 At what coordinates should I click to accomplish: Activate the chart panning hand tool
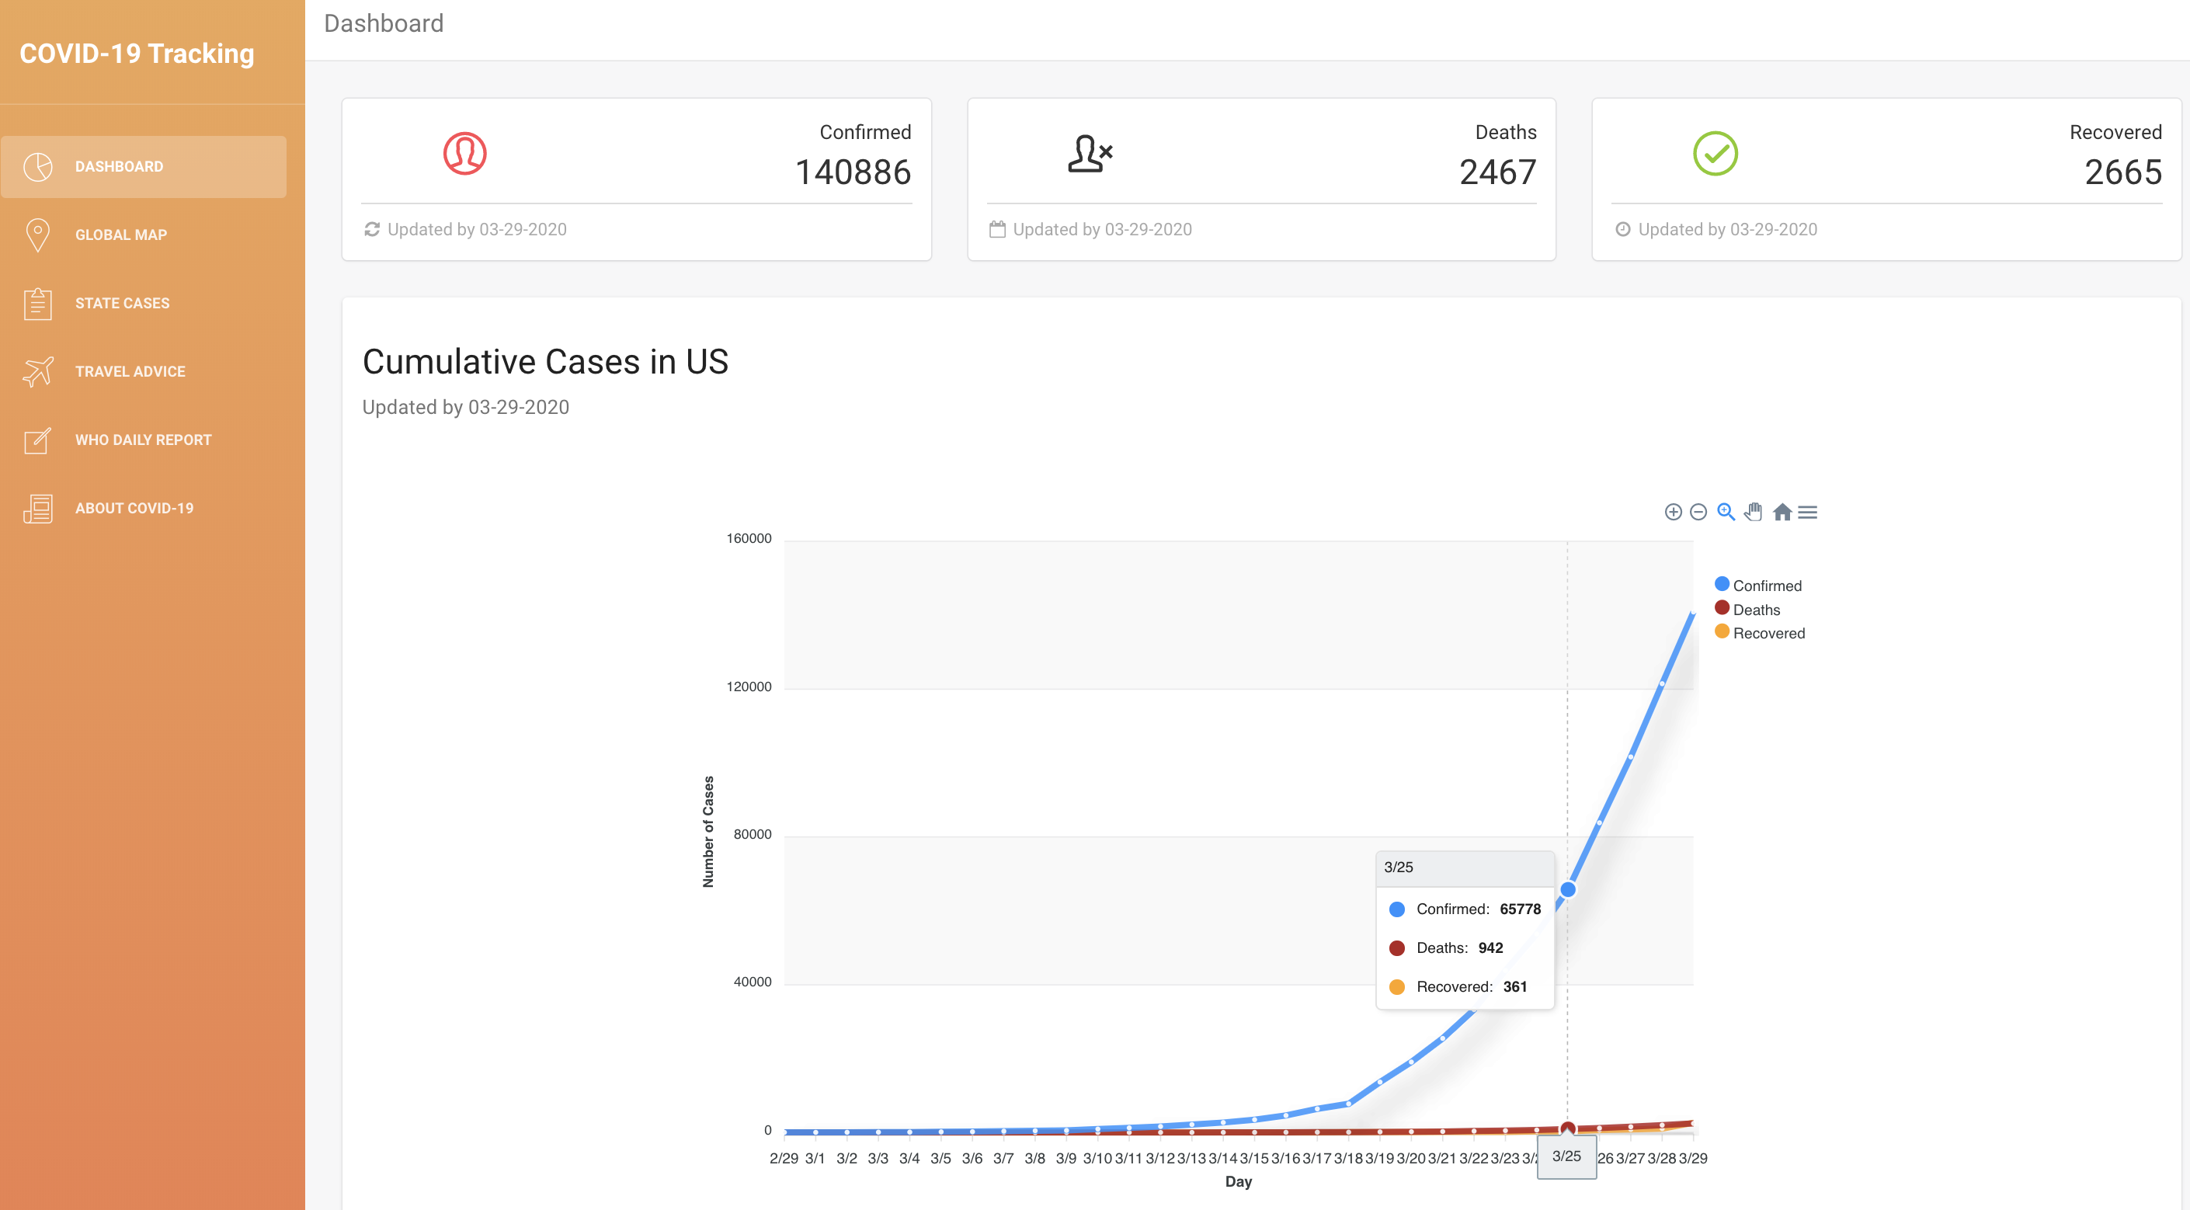[1753, 512]
